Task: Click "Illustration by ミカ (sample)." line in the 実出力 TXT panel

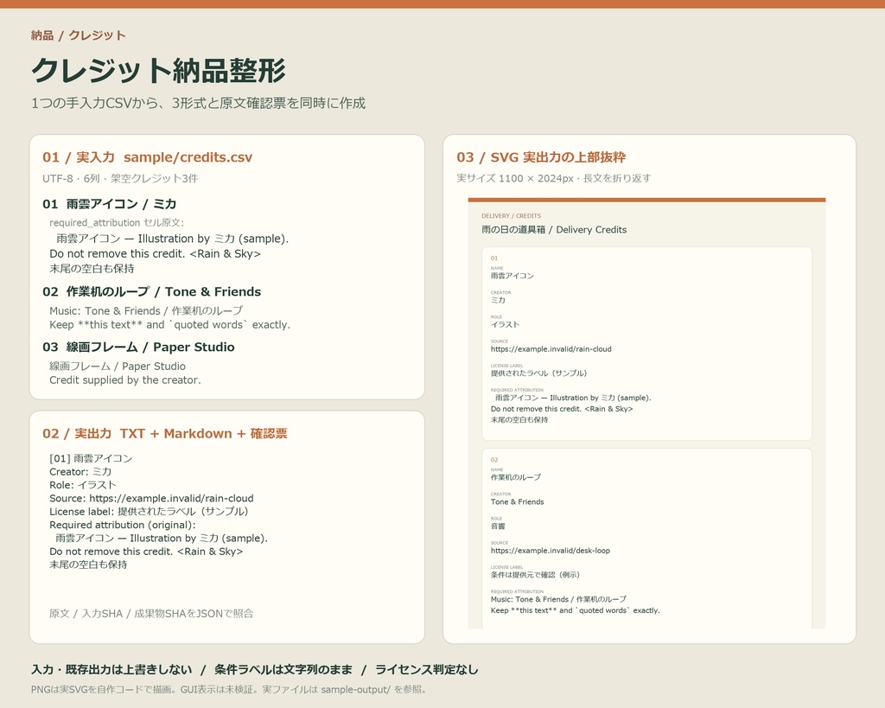Action: [162, 538]
